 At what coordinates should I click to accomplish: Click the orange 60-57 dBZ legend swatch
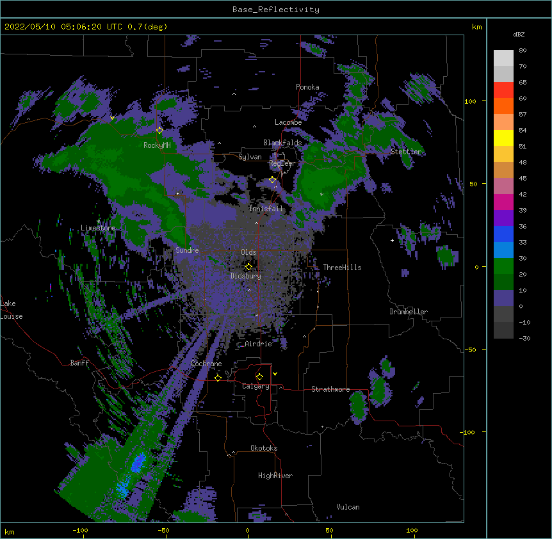coord(503,106)
